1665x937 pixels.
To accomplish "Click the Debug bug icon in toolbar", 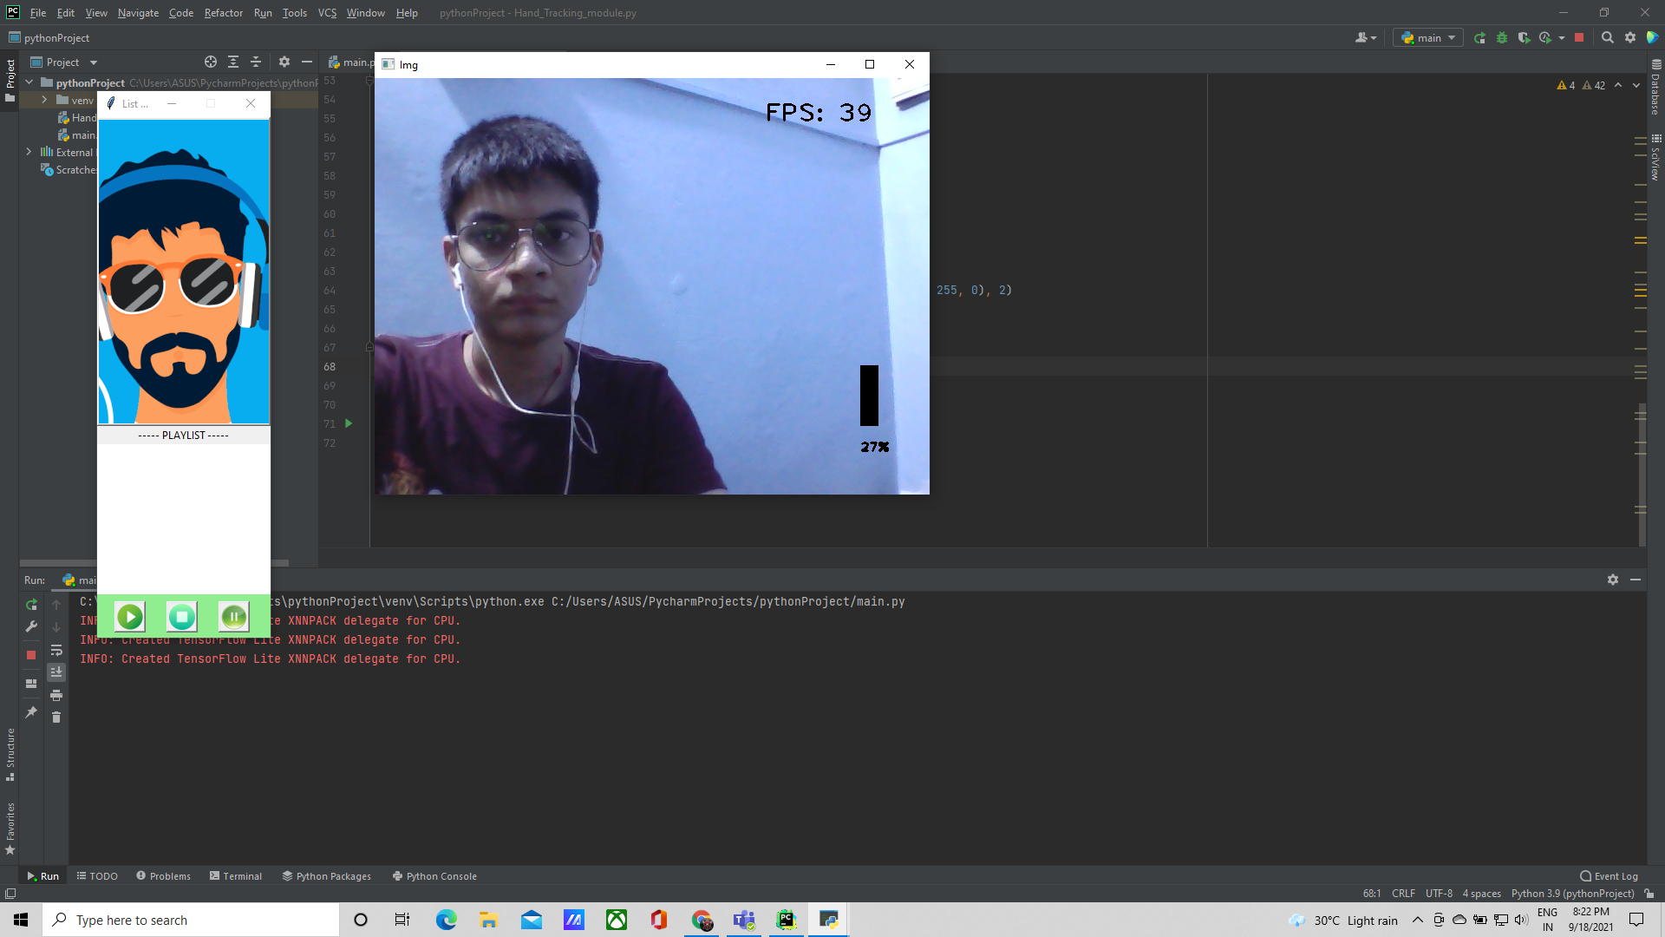I will (1502, 37).
